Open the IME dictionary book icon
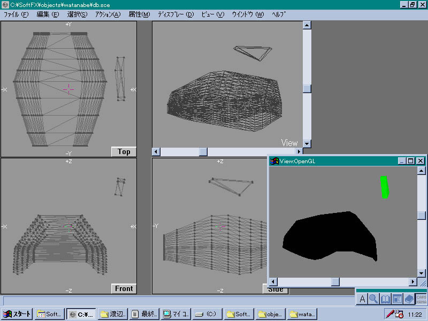The width and height of the screenshot is (428, 321). [385, 299]
